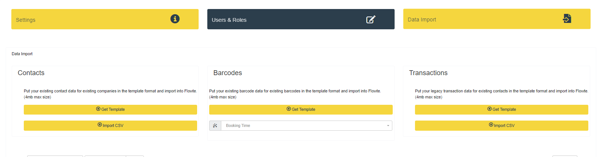Click the info icon on Settings tile
This screenshot has width=597, height=157.
pyautogui.click(x=175, y=19)
